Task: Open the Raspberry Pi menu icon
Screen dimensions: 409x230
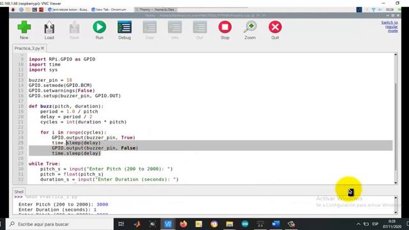Action: (x=13, y=10)
